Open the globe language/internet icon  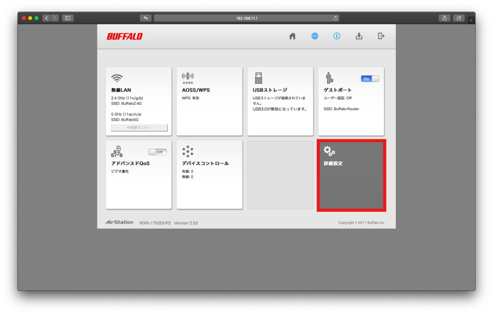[x=315, y=36]
